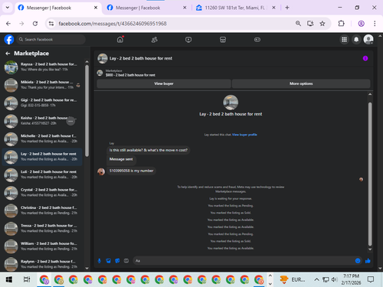Open the William conversation
Screen dimensions: 383x287
point(42,246)
